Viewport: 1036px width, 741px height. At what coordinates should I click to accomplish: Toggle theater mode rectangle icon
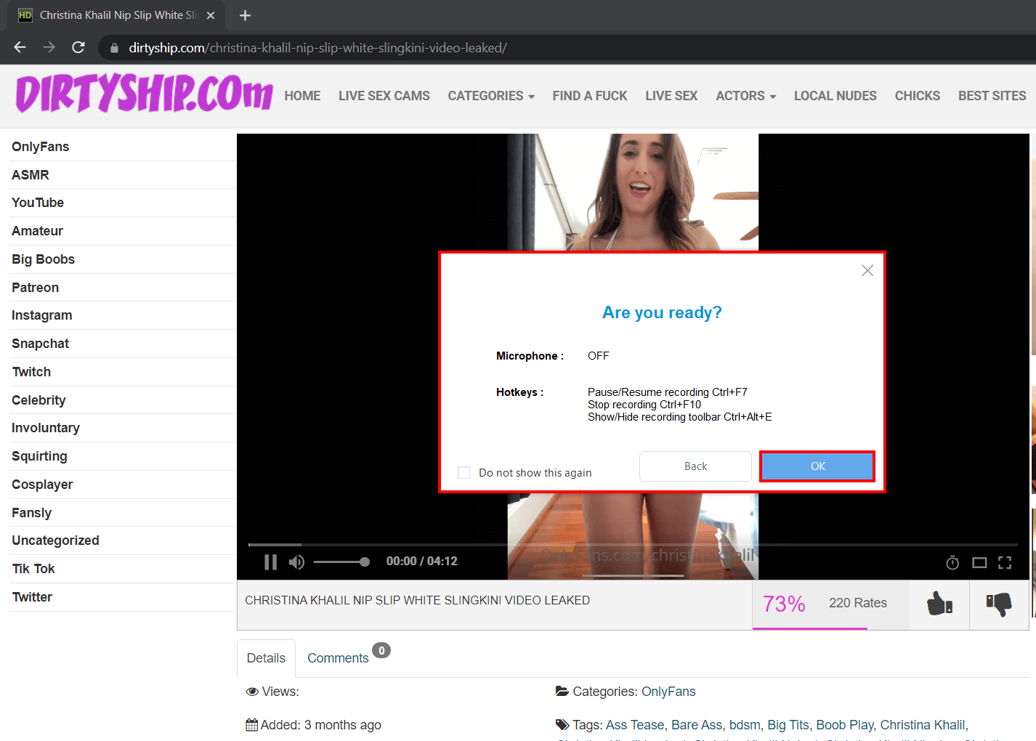[x=979, y=562]
